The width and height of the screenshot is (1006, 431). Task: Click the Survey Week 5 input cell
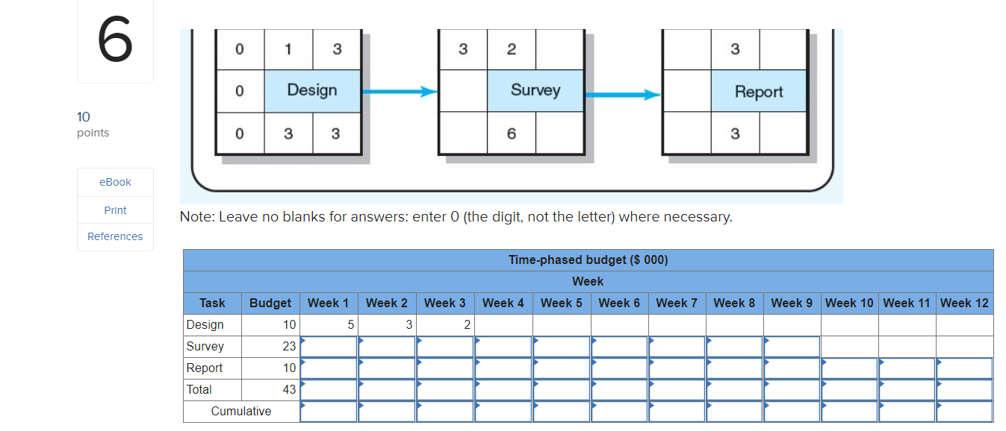click(x=562, y=346)
